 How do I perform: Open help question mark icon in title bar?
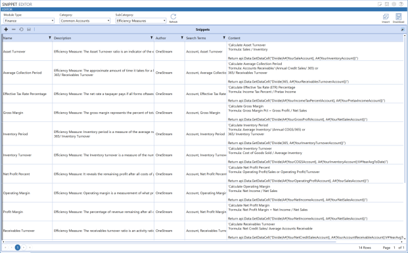pos(401,4)
